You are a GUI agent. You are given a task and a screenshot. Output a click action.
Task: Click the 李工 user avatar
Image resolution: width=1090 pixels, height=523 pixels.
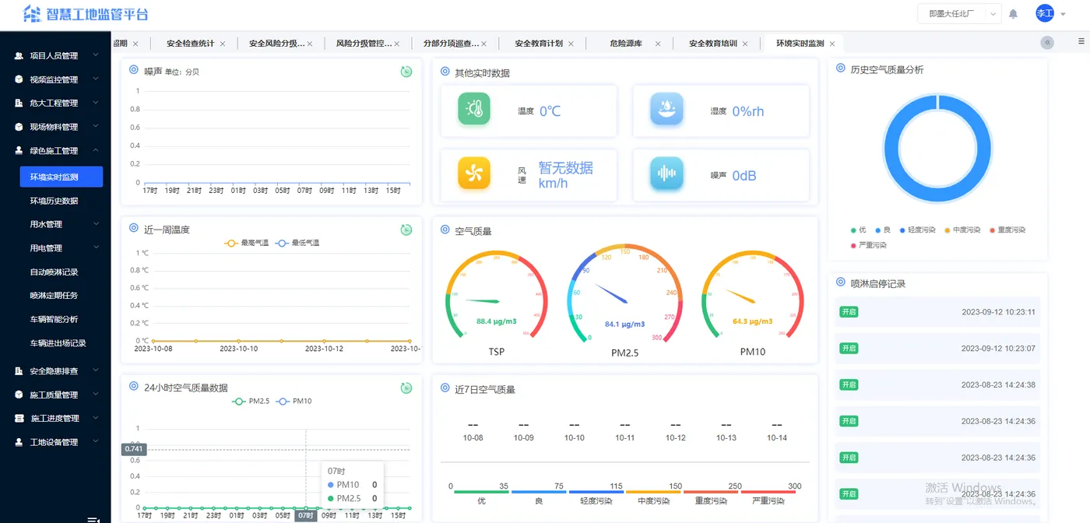click(x=1045, y=13)
